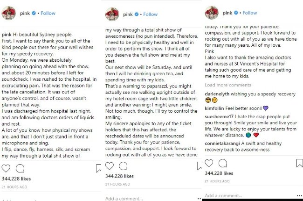Like the right post with heart icon

pos(209,163)
